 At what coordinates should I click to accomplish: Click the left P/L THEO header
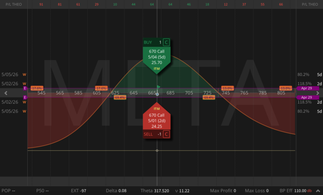[x=13, y=4]
